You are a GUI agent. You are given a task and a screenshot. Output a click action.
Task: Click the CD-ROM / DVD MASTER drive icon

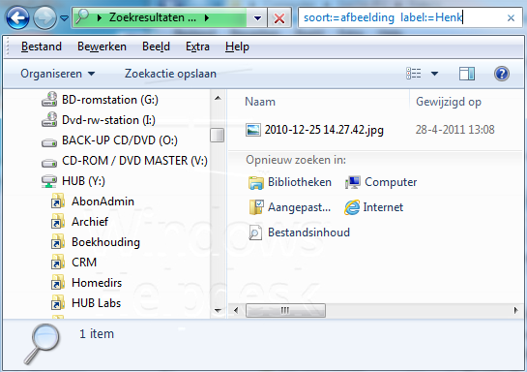point(49,163)
